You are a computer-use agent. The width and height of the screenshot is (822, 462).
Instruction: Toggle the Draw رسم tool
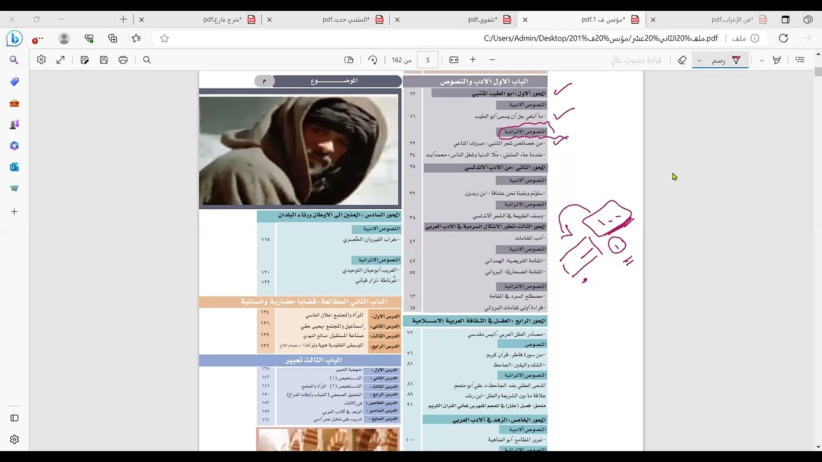click(x=726, y=60)
